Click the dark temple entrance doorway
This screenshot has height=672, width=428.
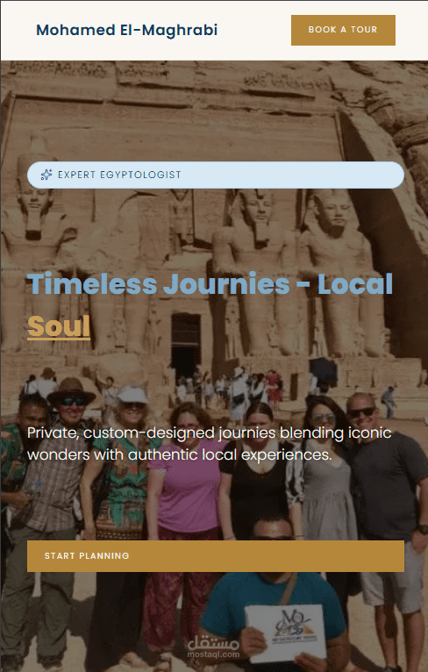[x=186, y=347]
